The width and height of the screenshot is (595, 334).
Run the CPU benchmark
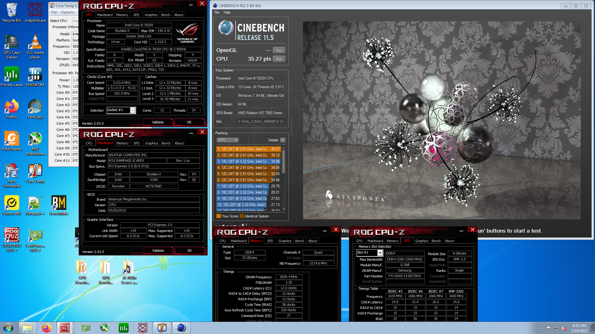pos(279,59)
